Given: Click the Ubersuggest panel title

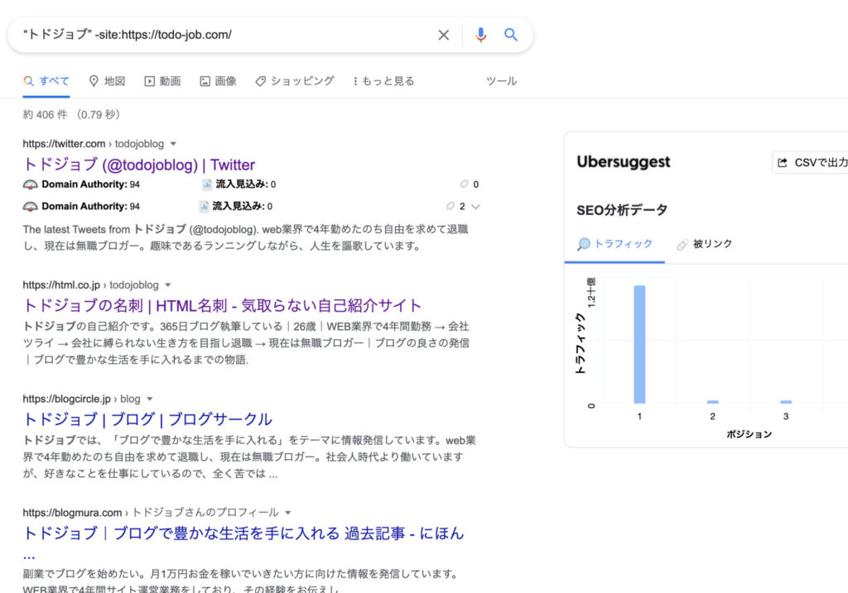Looking at the screenshot, I should click(x=623, y=162).
